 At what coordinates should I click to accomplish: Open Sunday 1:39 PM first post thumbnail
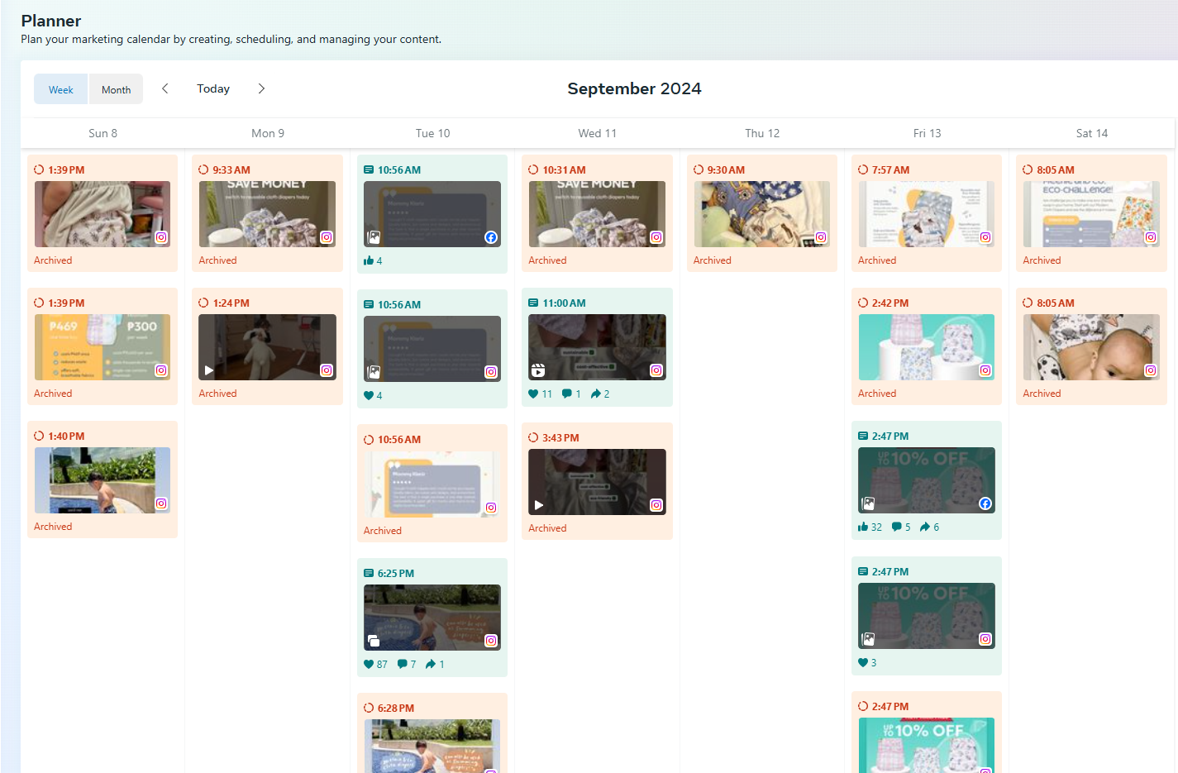(x=103, y=214)
